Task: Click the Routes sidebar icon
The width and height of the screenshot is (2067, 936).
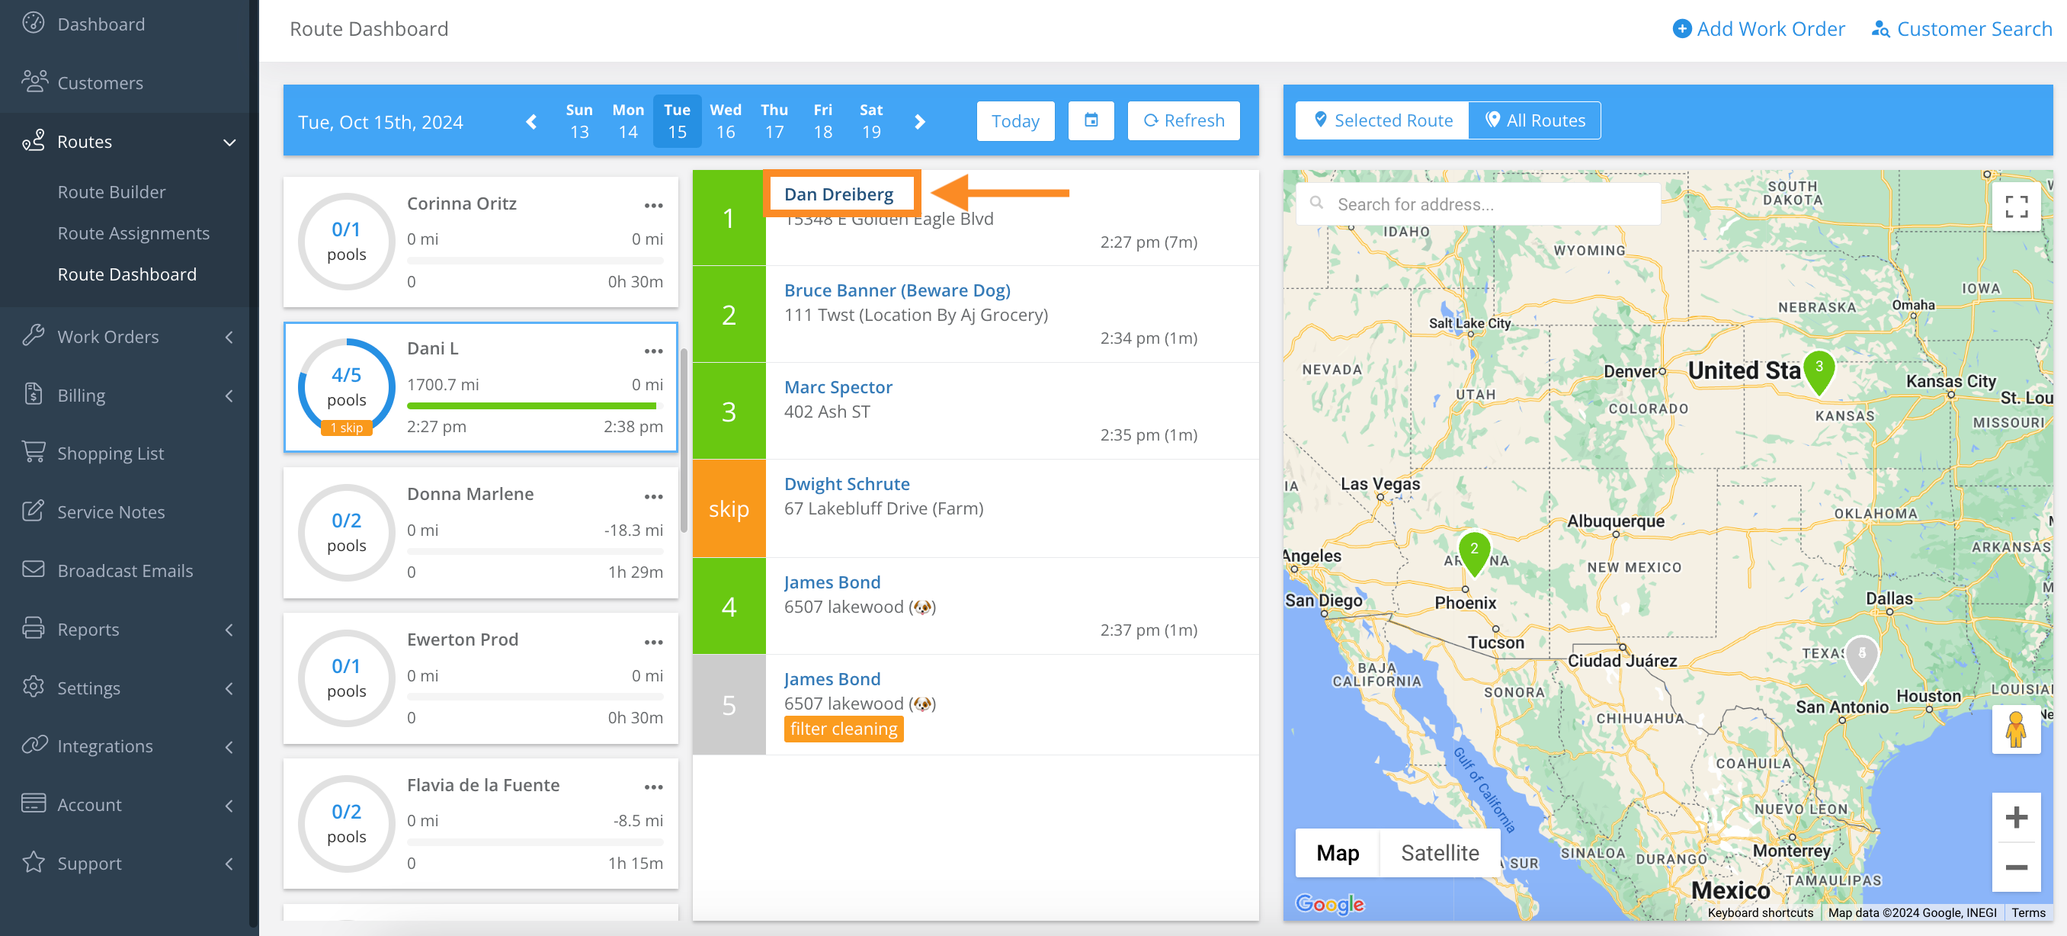Action: point(34,140)
